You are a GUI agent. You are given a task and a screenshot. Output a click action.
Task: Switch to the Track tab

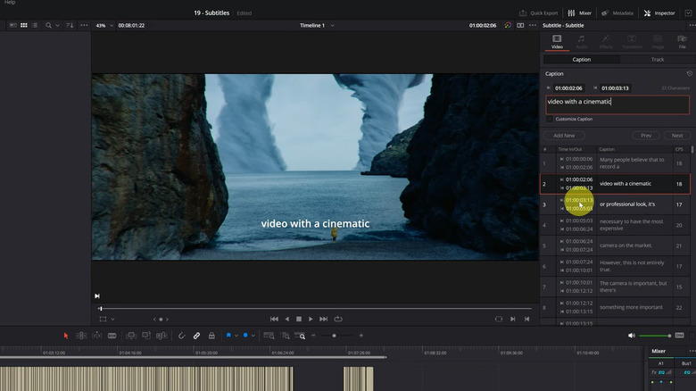click(657, 59)
